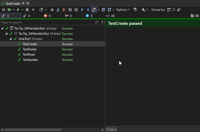Open the output layout dropdown arrow
This screenshot has width=200, height=132.
[x=99, y=10]
